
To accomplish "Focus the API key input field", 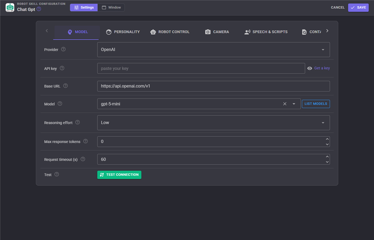I will pyautogui.click(x=201, y=68).
